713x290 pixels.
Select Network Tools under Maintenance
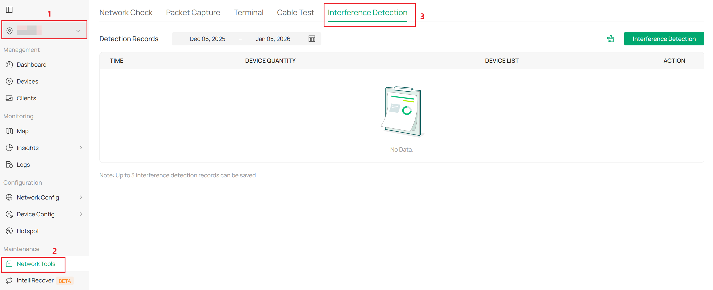(36, 264)
